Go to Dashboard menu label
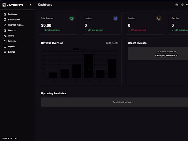 [13, 14]
